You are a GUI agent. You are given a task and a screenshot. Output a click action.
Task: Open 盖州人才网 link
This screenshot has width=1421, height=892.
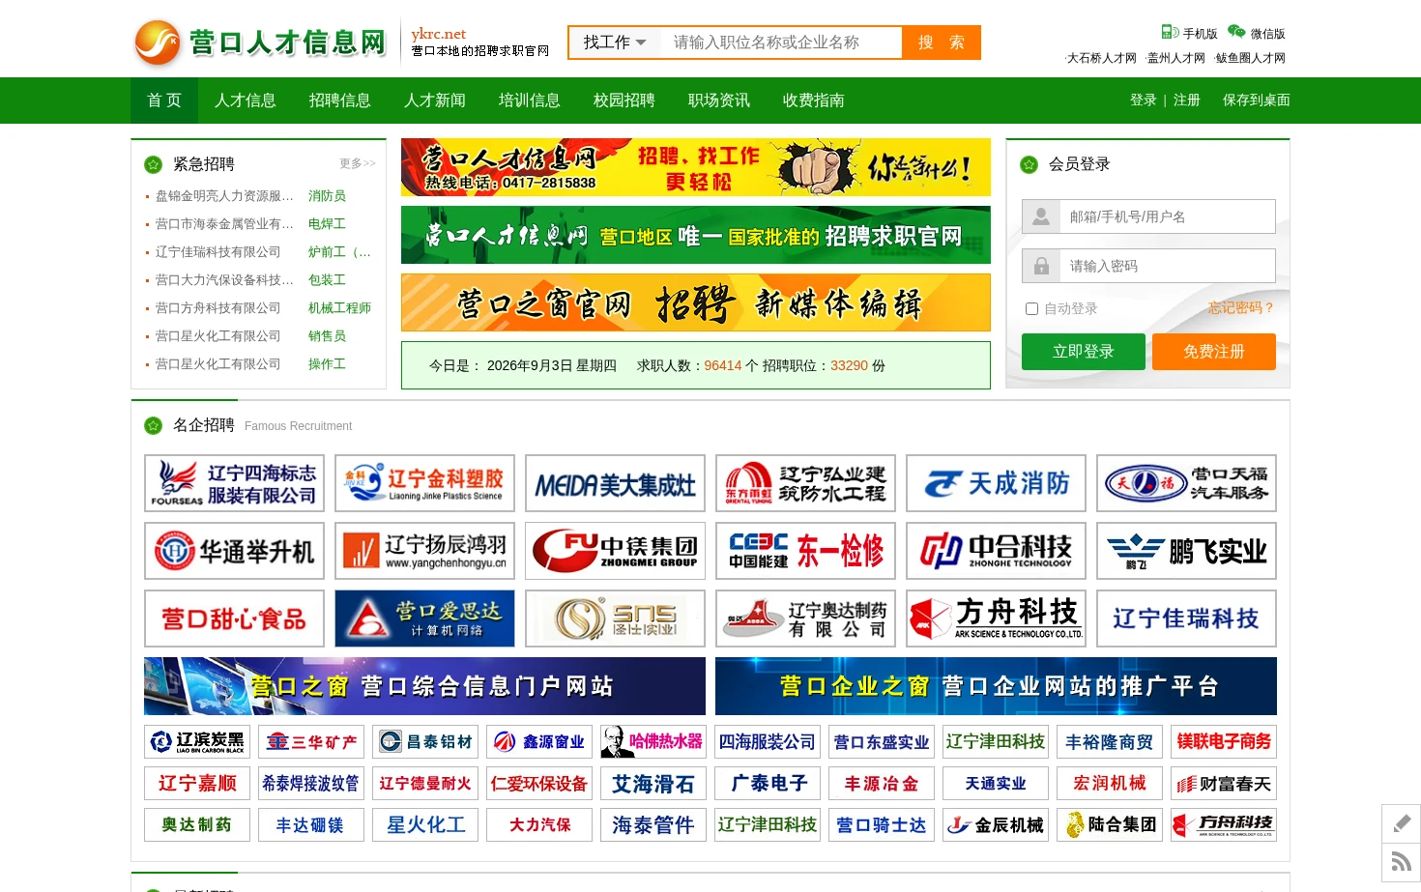1176,58
